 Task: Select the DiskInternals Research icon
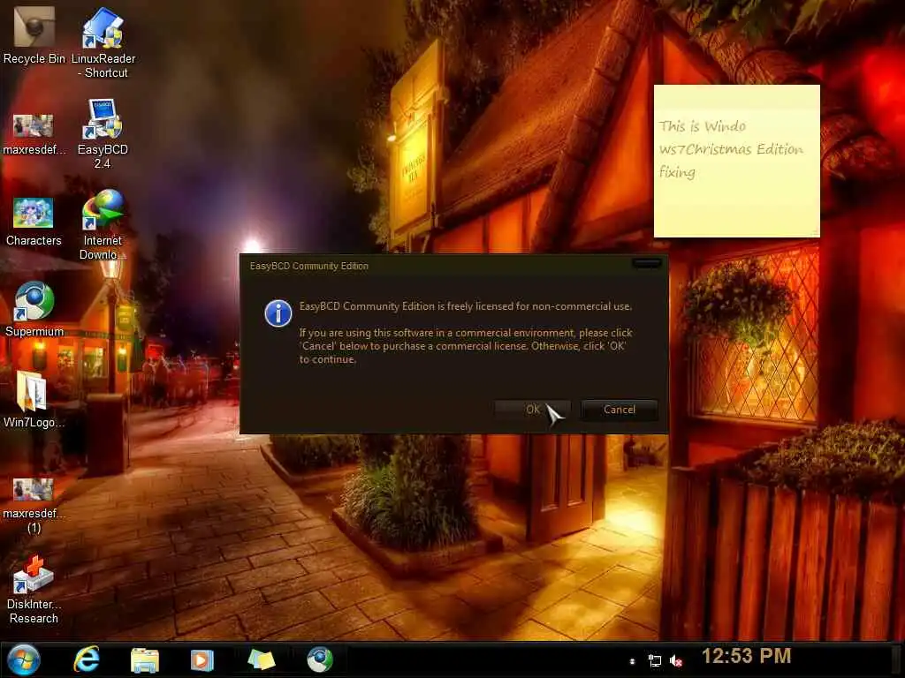[x=34, y=590]
